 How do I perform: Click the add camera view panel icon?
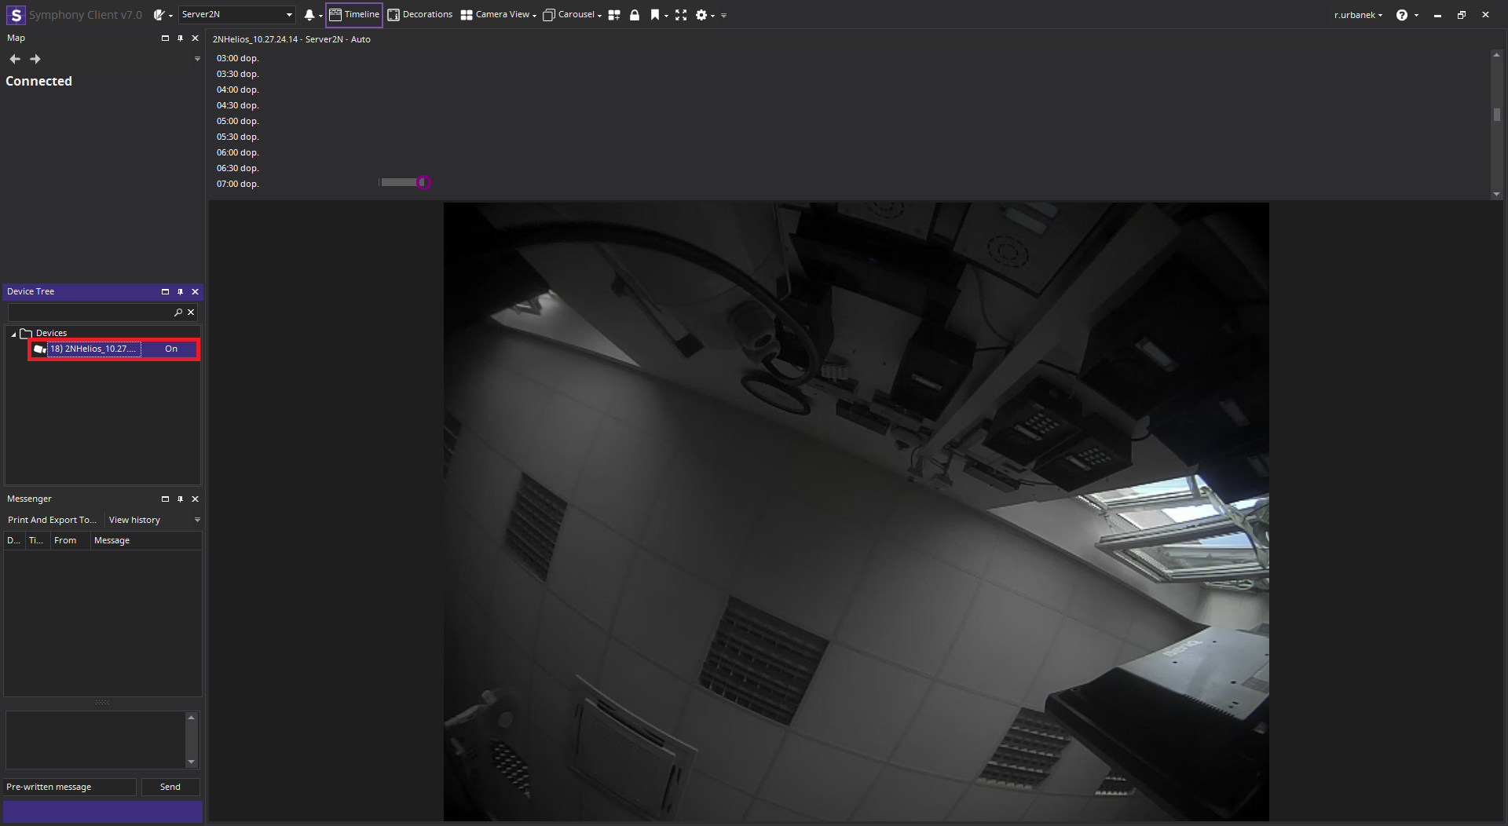click(614, 15)
